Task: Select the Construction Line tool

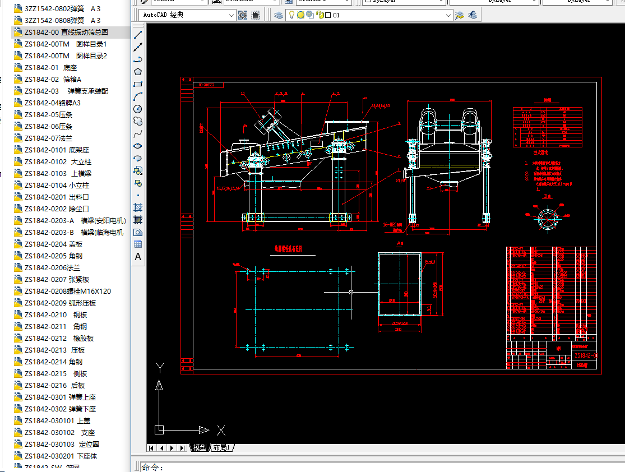Action: [x=138, y=47]
